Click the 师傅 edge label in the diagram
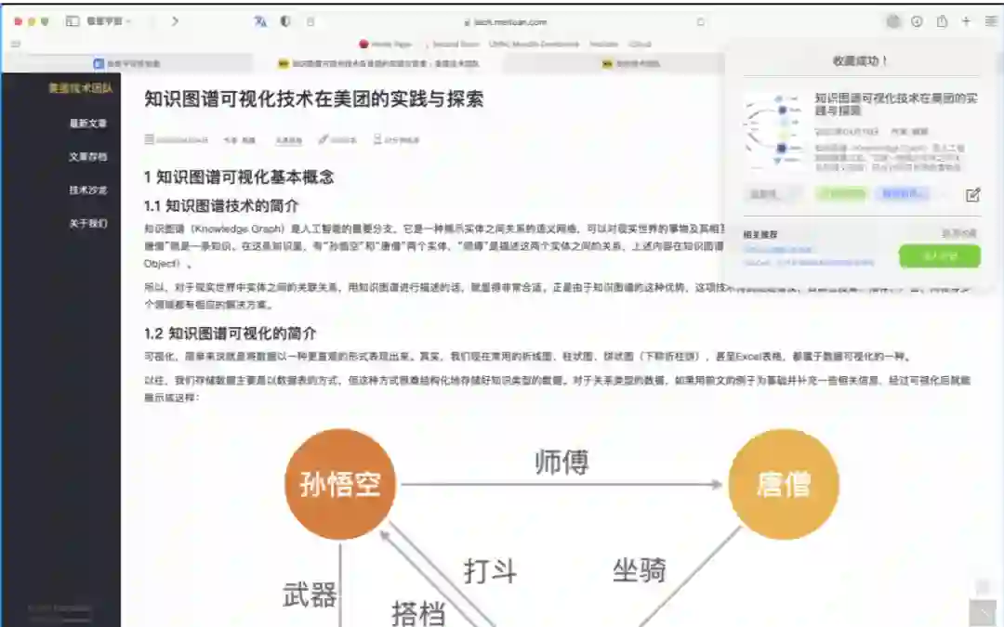This screenshot has height=627, width=1004. [561, 462]
